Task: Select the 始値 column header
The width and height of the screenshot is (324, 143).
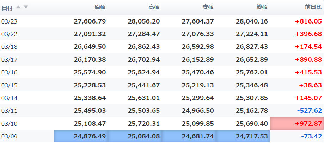Action: [100, 7]
